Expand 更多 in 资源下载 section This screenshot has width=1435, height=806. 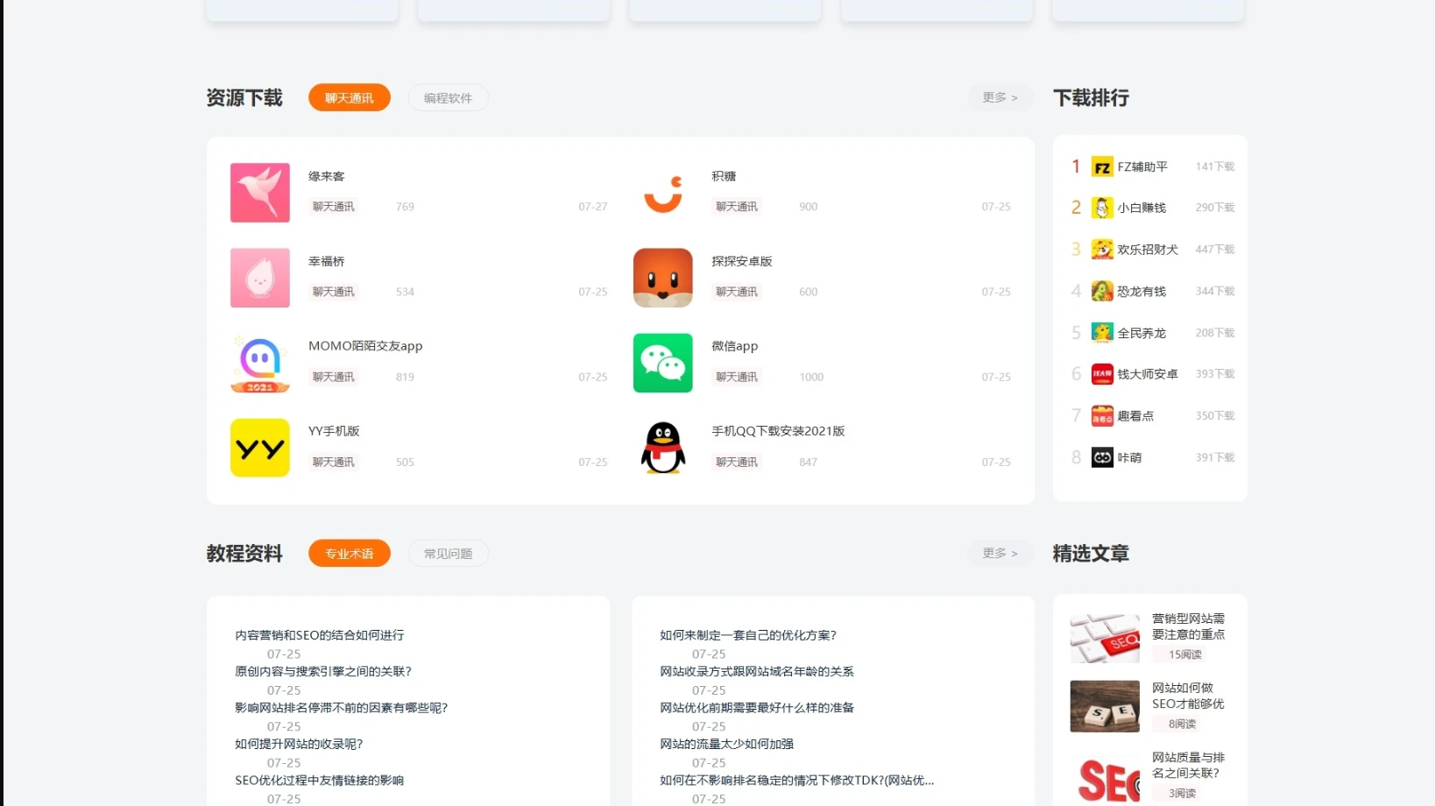click(x=1000, y=98)
